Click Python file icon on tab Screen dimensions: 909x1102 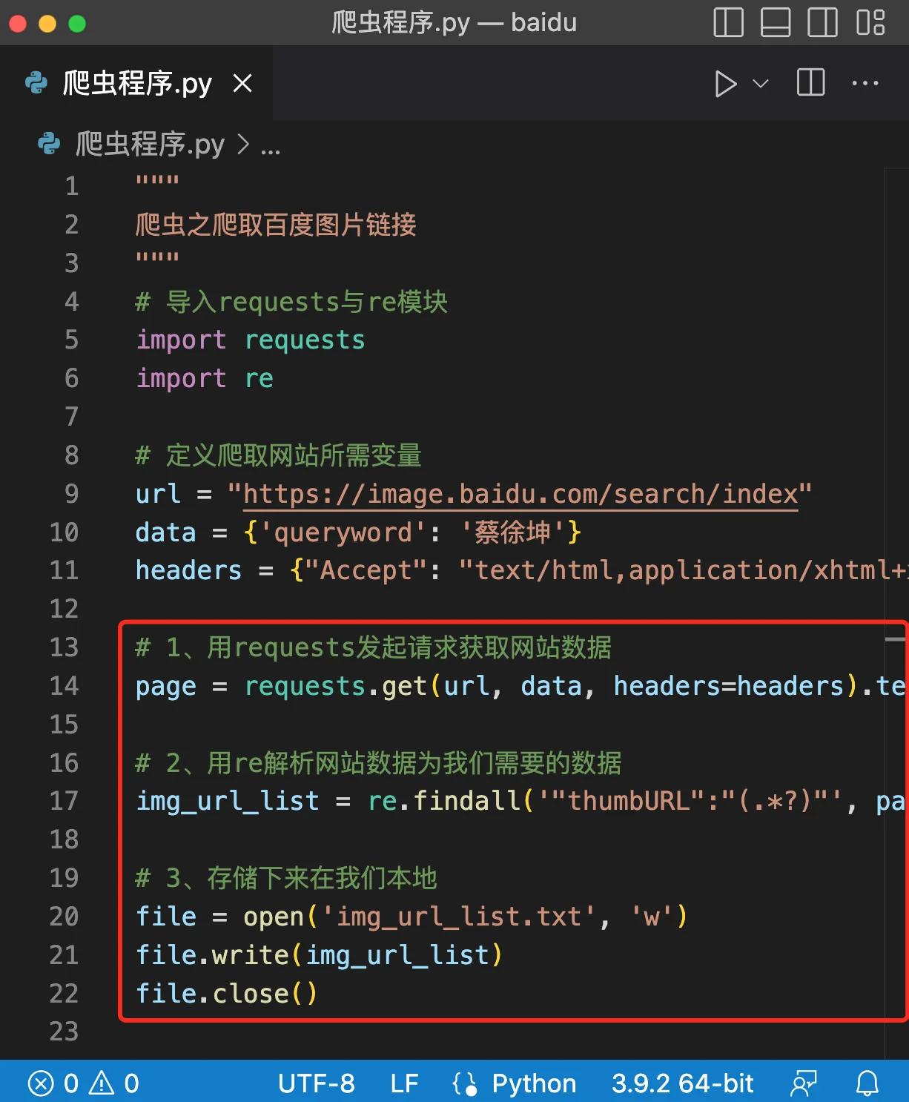point(36,83)
